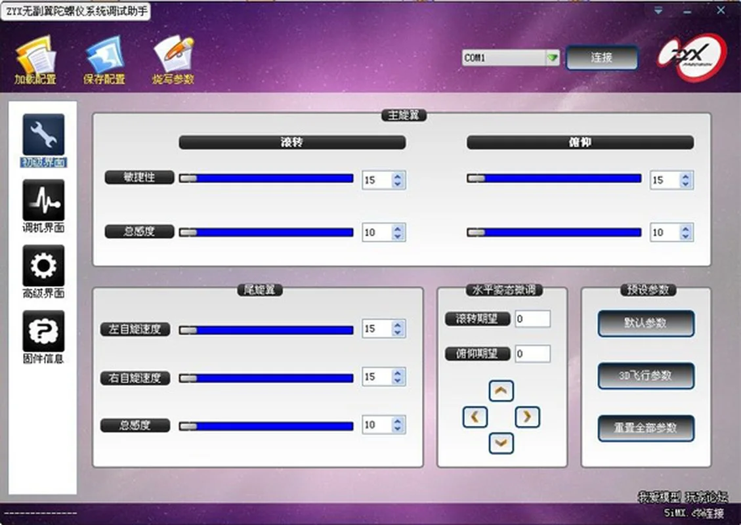Click the 主旋翼 group title
Image resolution: width=741 pixels, height=525 pixels.
point(404,115)
